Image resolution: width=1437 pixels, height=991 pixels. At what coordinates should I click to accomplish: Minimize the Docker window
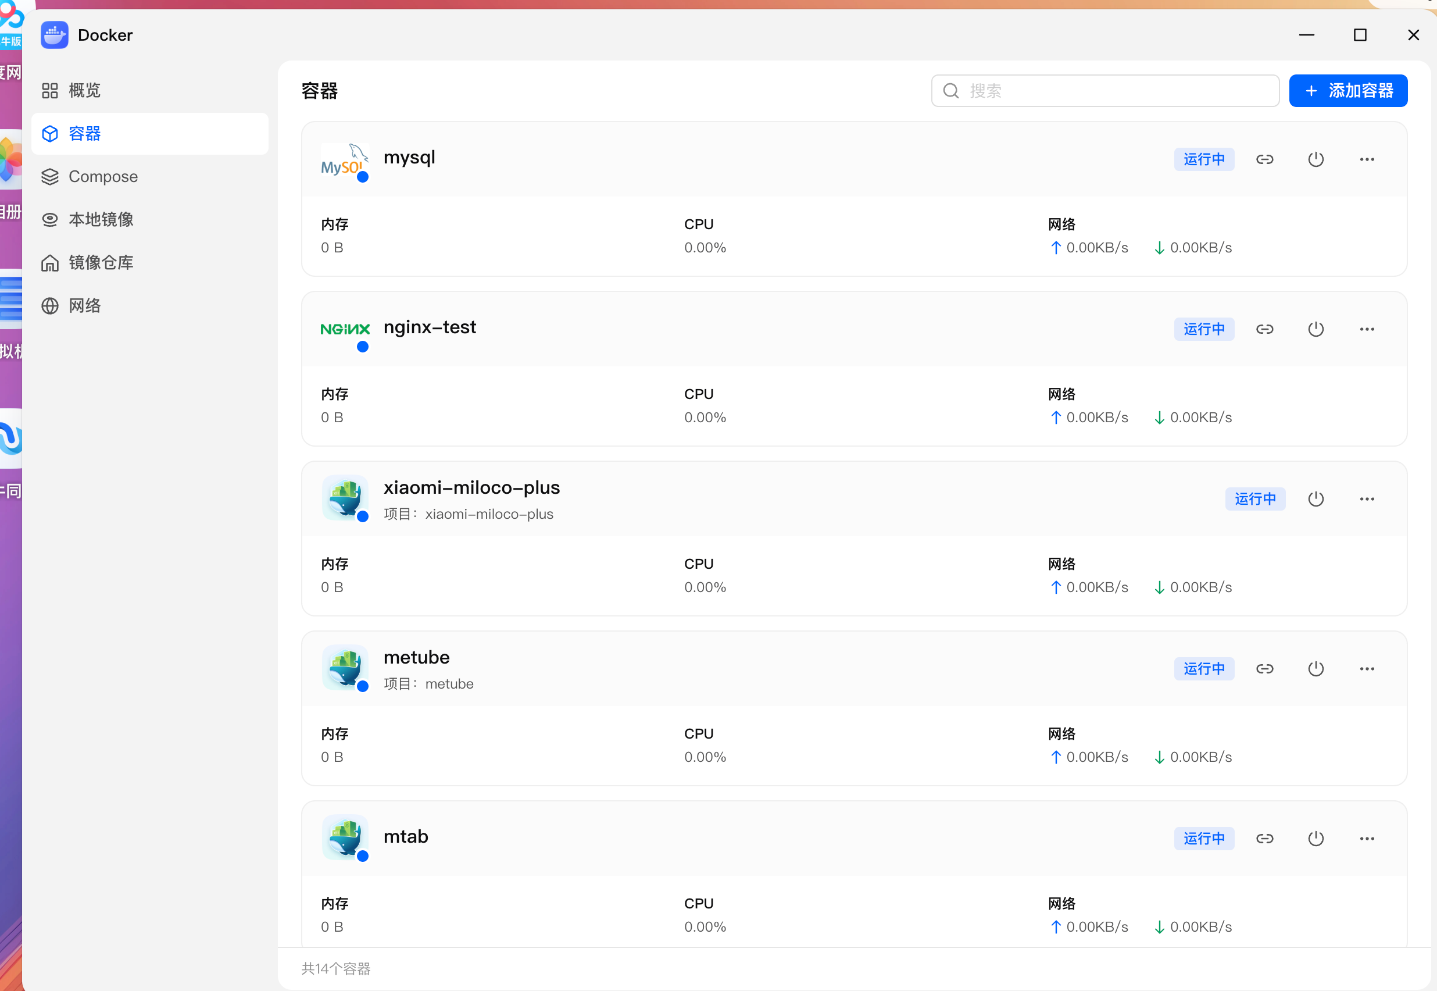point(1306,35)
